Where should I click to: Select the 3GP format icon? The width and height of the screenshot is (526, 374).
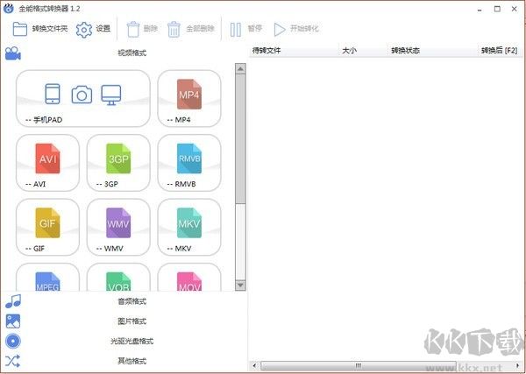(118, 159)
